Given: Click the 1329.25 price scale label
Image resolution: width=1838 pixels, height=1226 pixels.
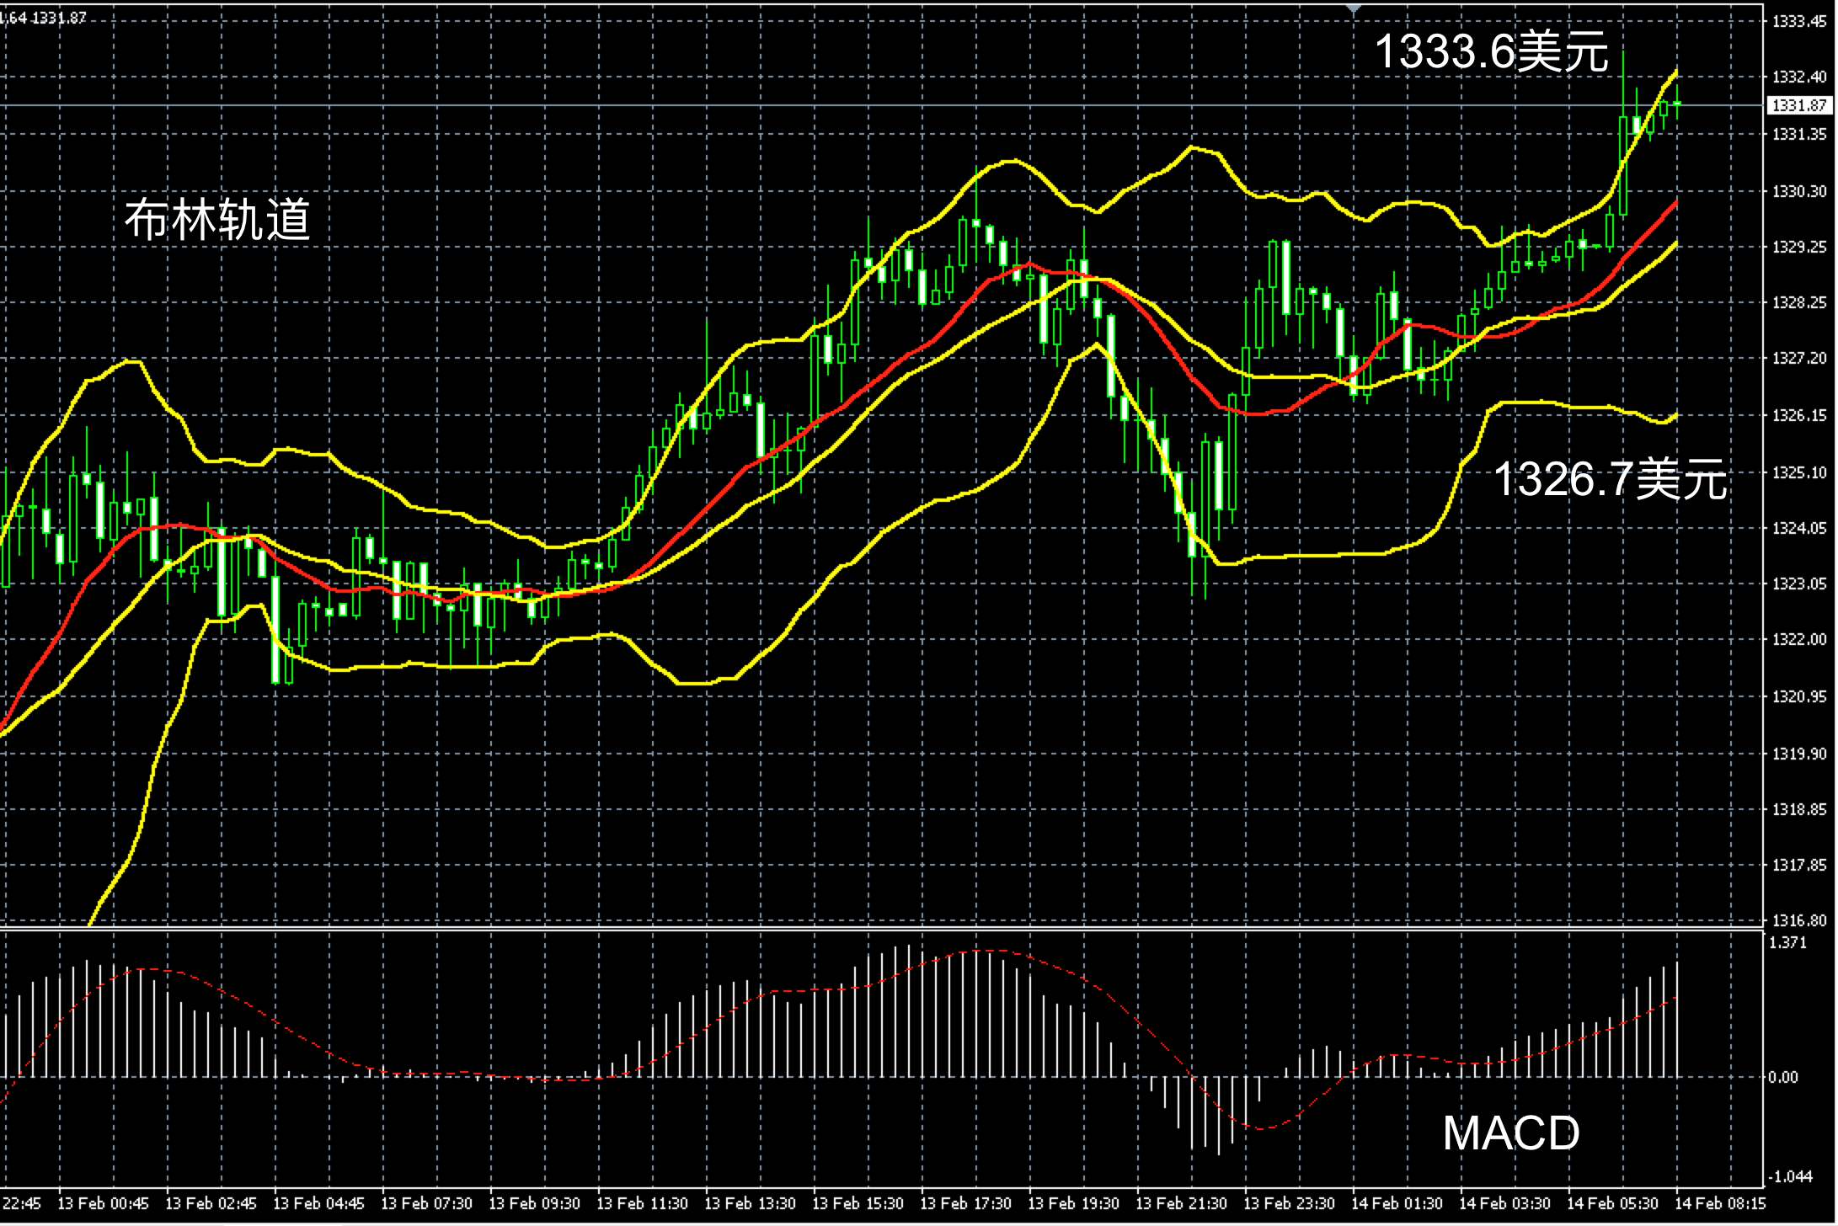Looking at the screenshot, I should 1799,248.
